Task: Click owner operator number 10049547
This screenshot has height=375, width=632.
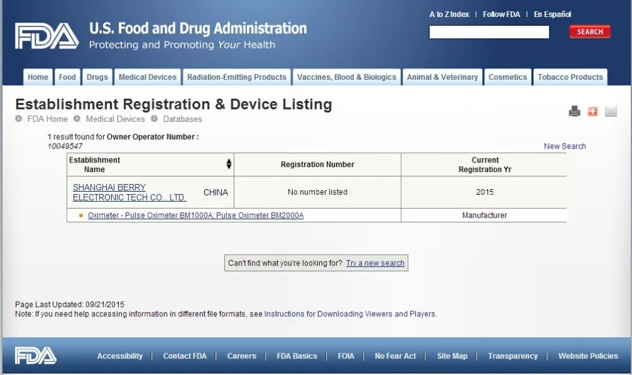Action: click(65, 146)
